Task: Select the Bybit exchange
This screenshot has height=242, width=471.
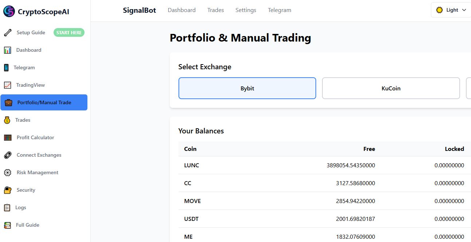Action: [247, 88]
